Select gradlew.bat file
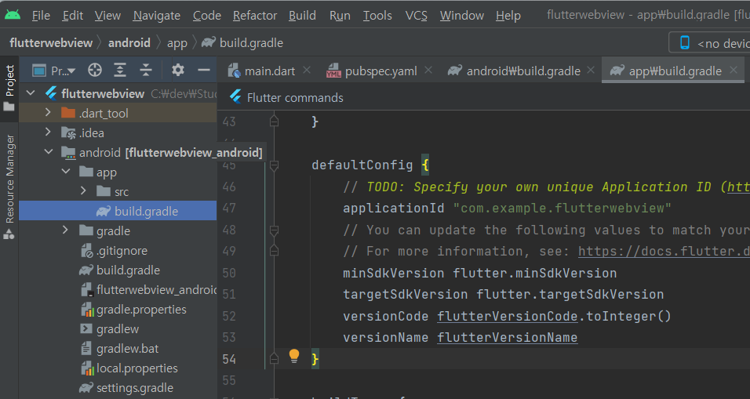Screen dimensions: 750x399 [x=118, y=348]
